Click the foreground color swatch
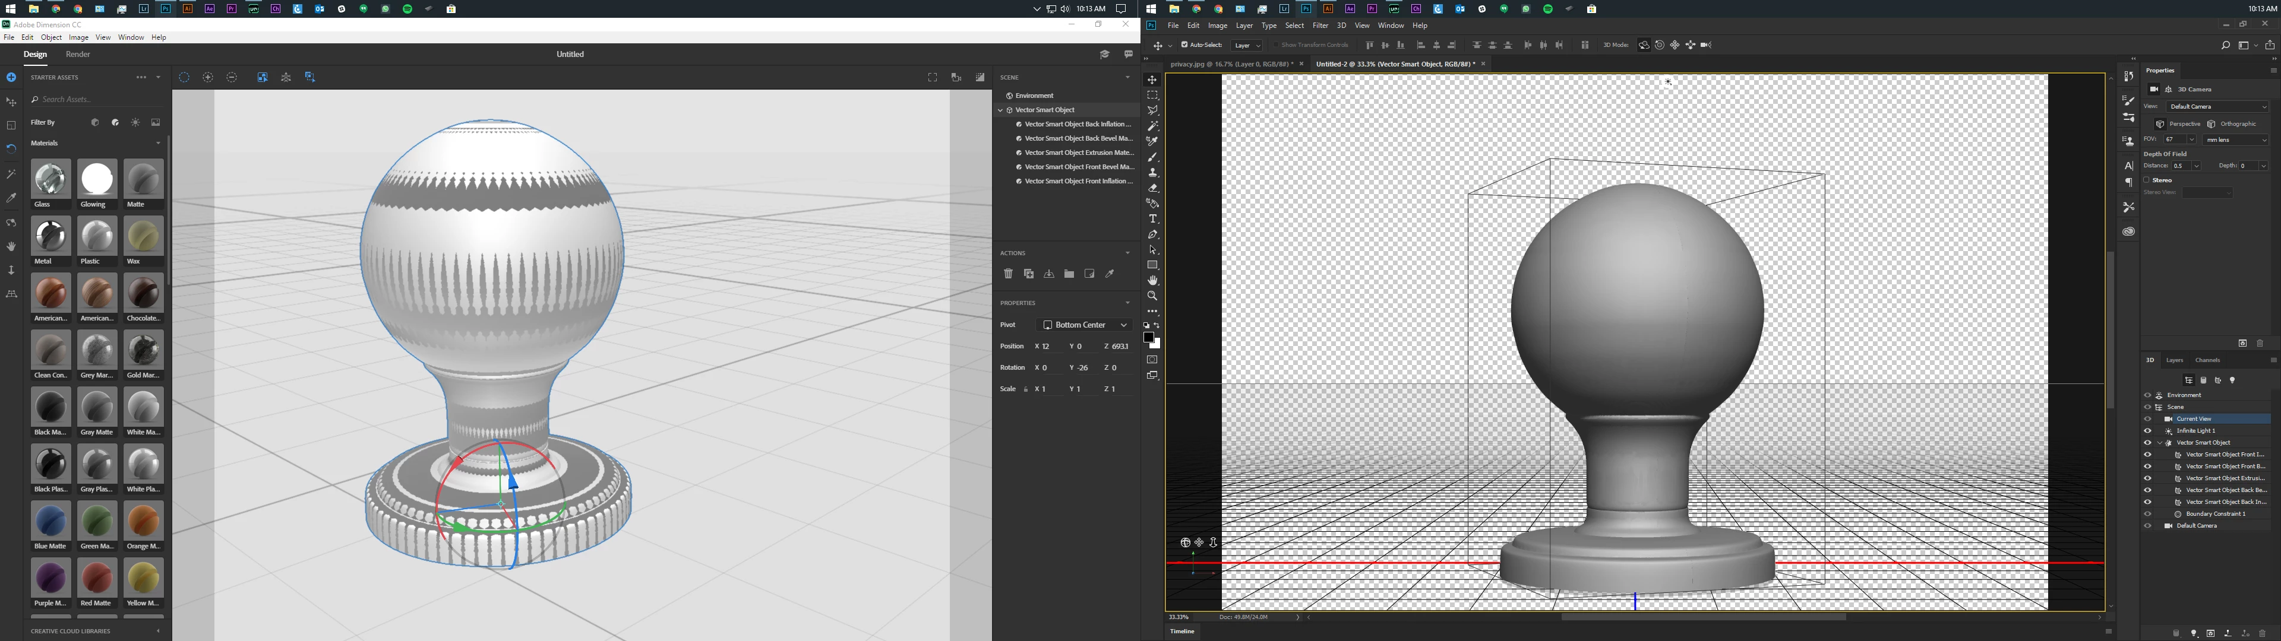Viewport: 2281px width, 641px height. pos(1148,337)
